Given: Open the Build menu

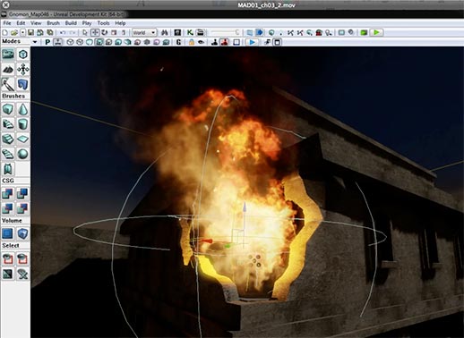Looking at the screenshot, I should click(x=71, y=23).
